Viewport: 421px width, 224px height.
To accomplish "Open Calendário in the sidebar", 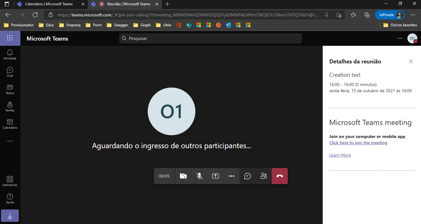I will 10,124.
